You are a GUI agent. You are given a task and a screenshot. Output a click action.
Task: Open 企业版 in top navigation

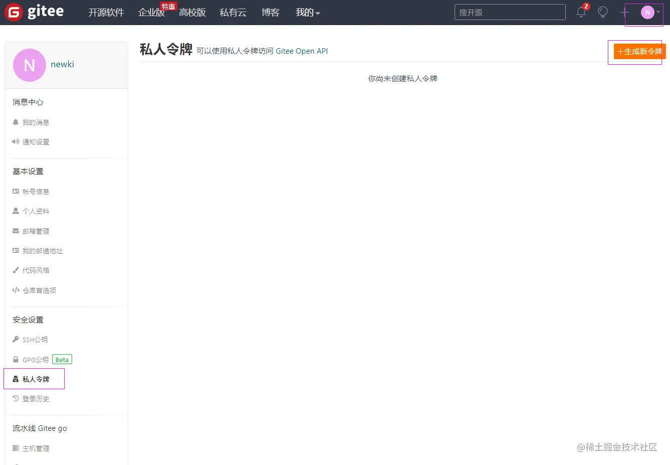[151, 13]
